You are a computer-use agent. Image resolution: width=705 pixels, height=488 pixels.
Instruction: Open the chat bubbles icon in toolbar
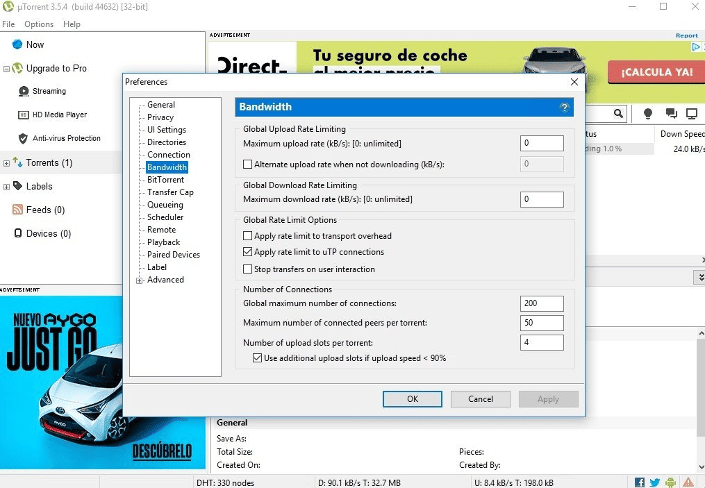[671, 113]
